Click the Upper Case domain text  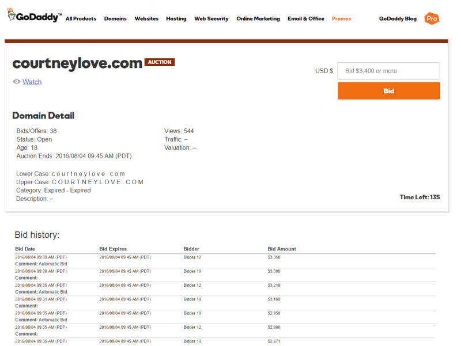(x=80, y=182)
